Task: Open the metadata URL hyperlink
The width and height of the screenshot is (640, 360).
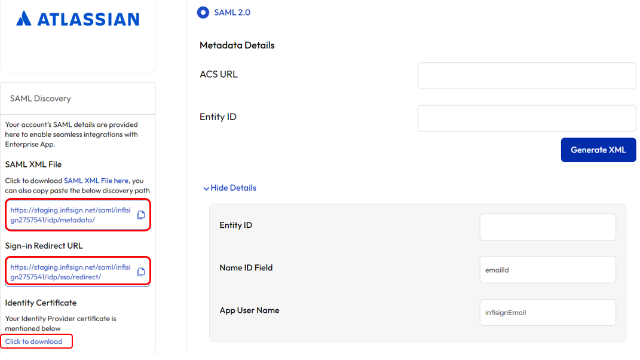Action: pyautogui.click(x=66, y=215)
